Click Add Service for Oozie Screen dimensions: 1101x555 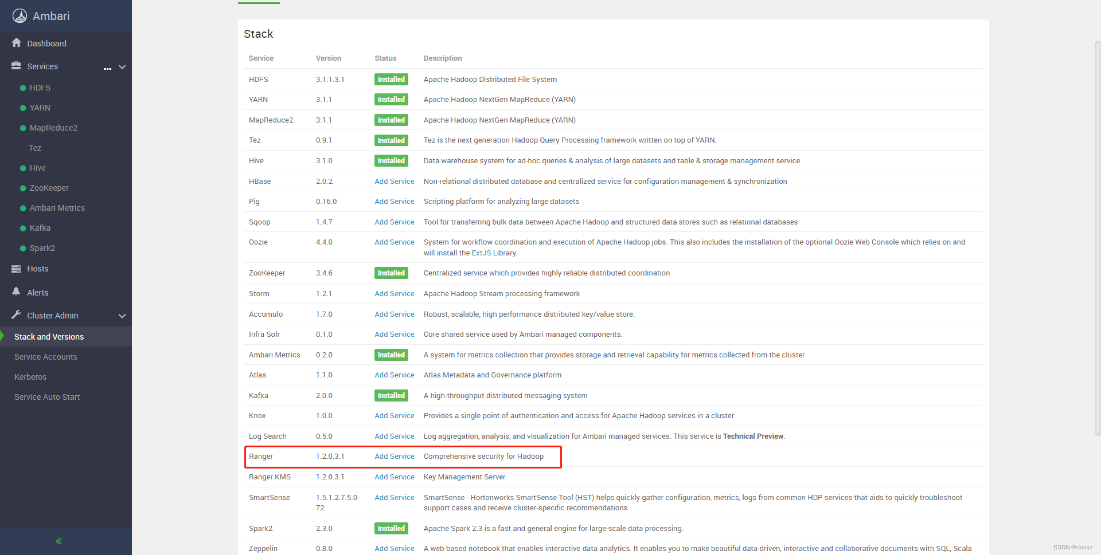pyautogui.click(x=395, y=242)
